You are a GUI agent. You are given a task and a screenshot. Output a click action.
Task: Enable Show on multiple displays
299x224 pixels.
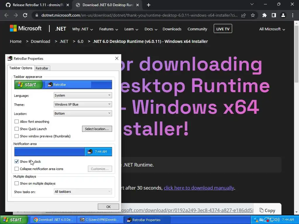17,183
